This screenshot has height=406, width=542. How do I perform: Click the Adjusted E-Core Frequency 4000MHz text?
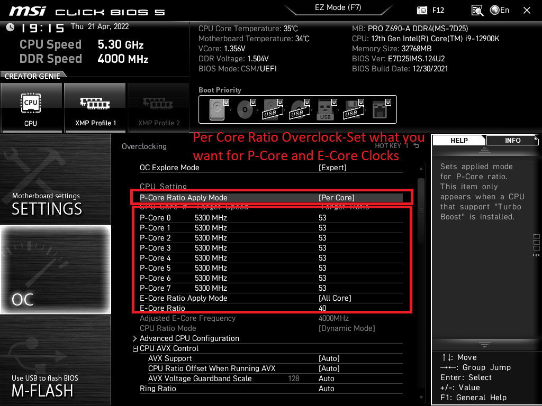click(333, 318)
